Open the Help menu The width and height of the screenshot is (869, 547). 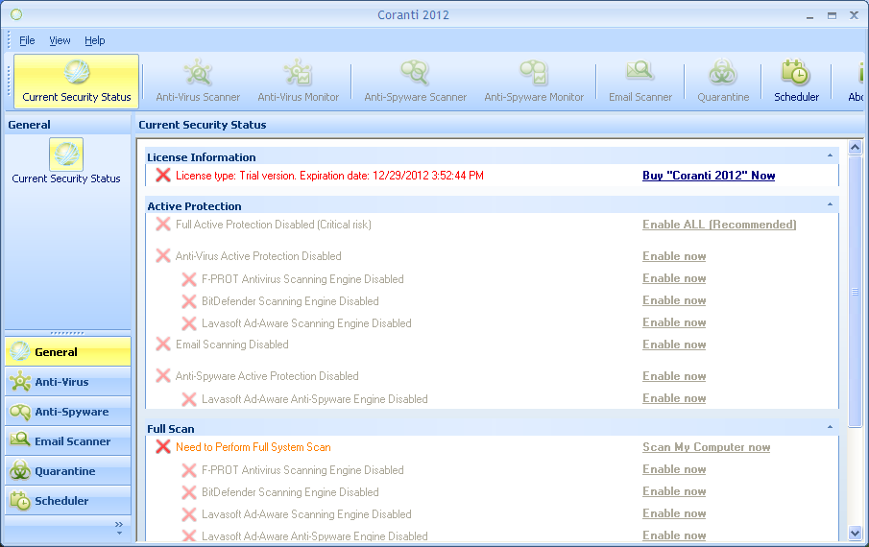[x=95, y=40]
